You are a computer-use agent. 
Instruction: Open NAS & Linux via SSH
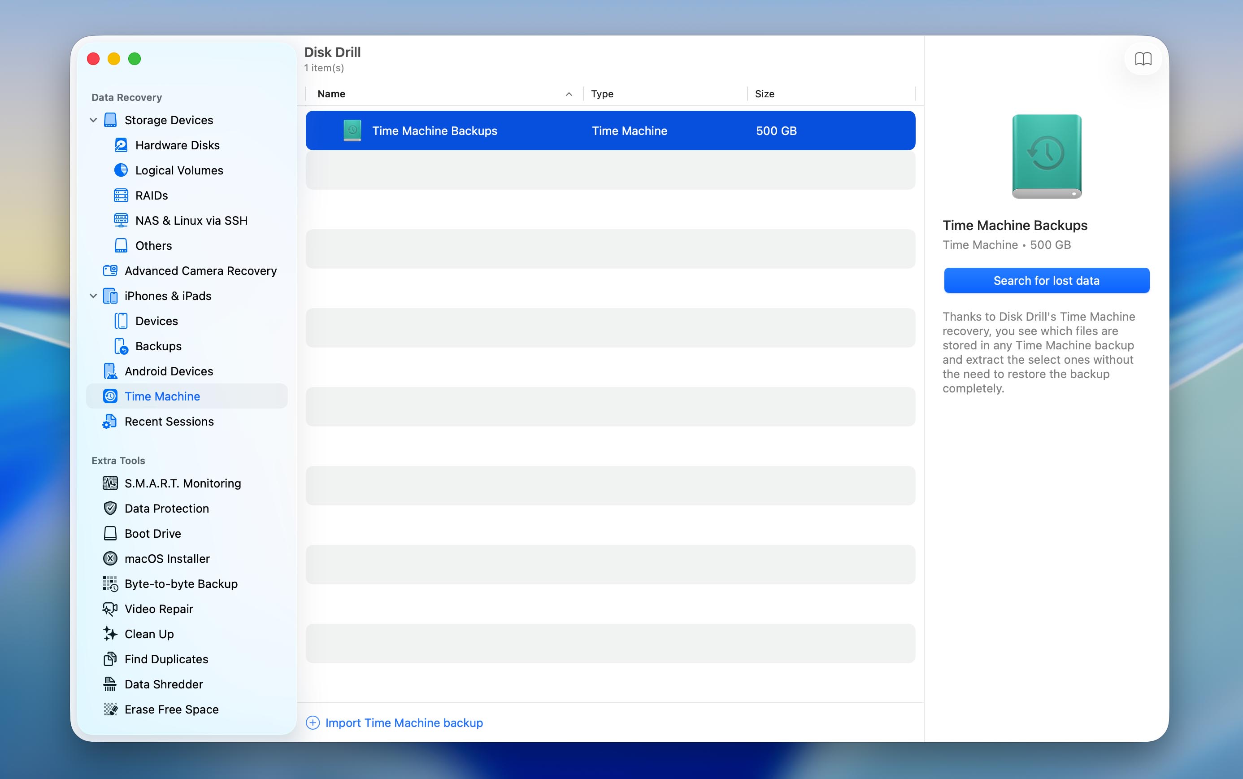tap(187, 221)
